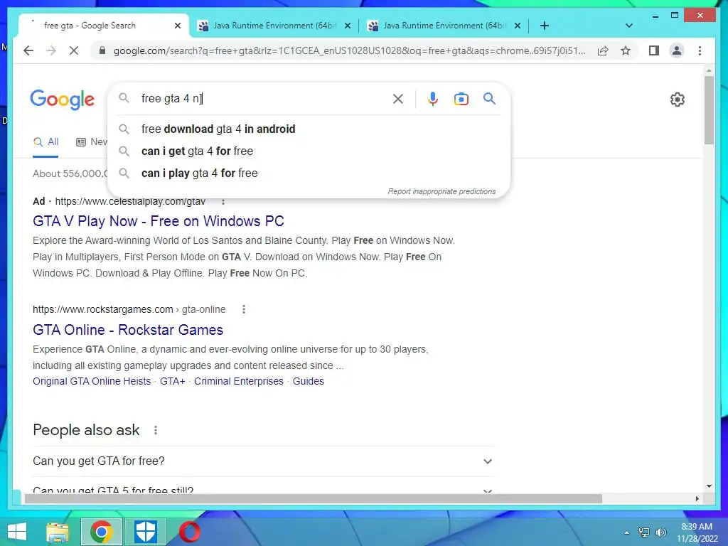Screen dimensions: 728x546
Task: Click the Chrome forward arrow
Action: [51, 50]
